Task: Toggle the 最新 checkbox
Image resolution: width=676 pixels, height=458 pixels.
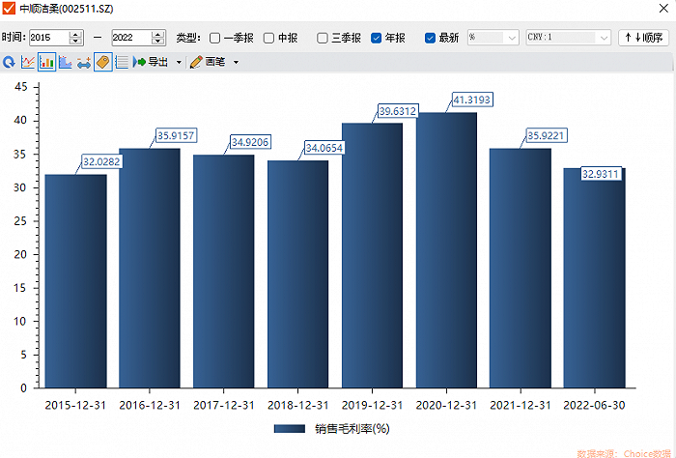Action: [431, 38]
